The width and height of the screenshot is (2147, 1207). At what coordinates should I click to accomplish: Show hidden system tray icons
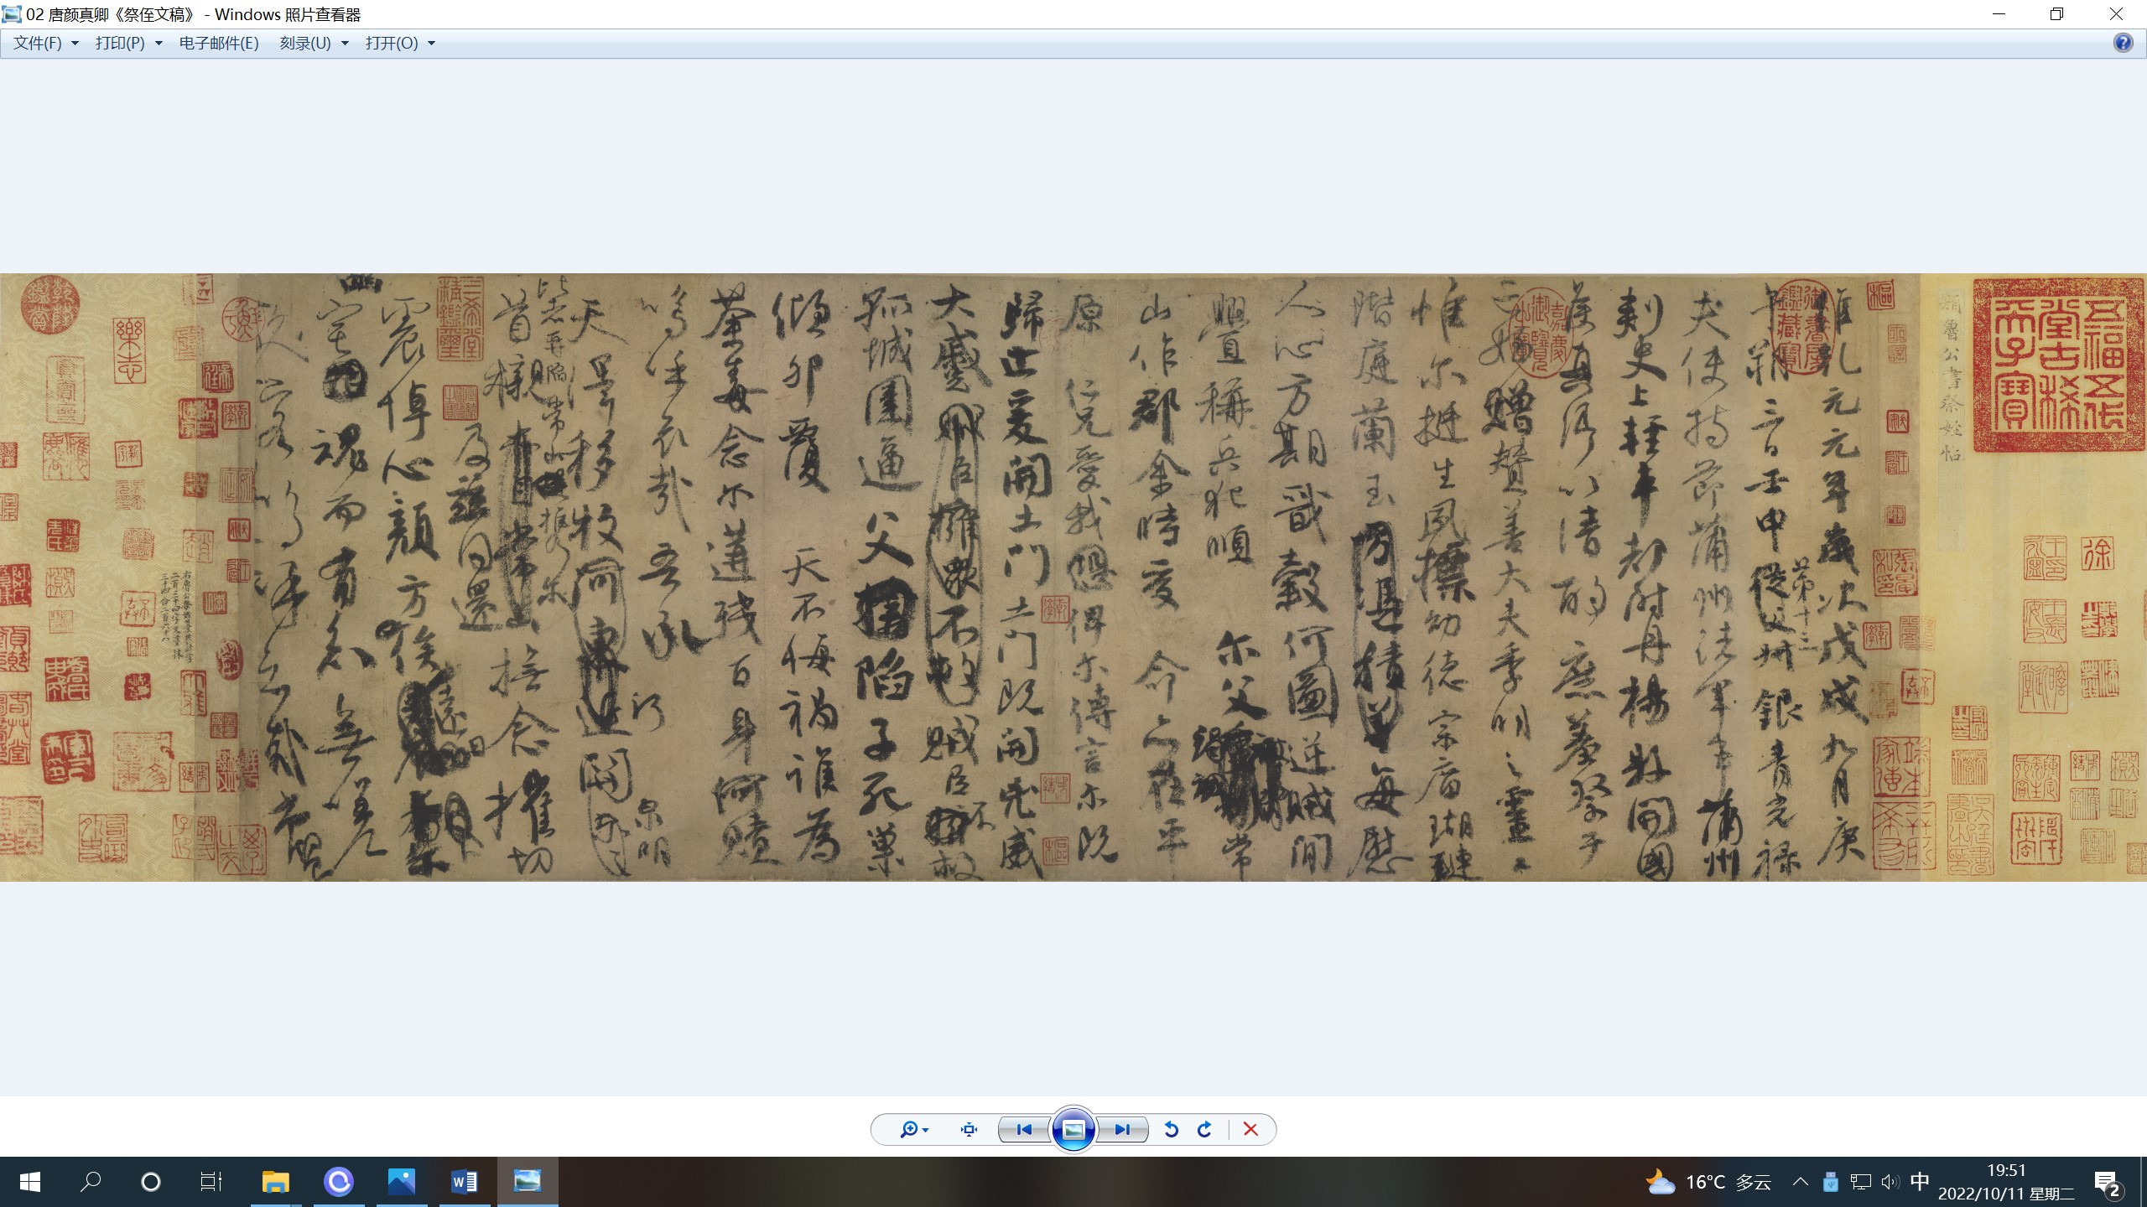tap(1800, 1182)
